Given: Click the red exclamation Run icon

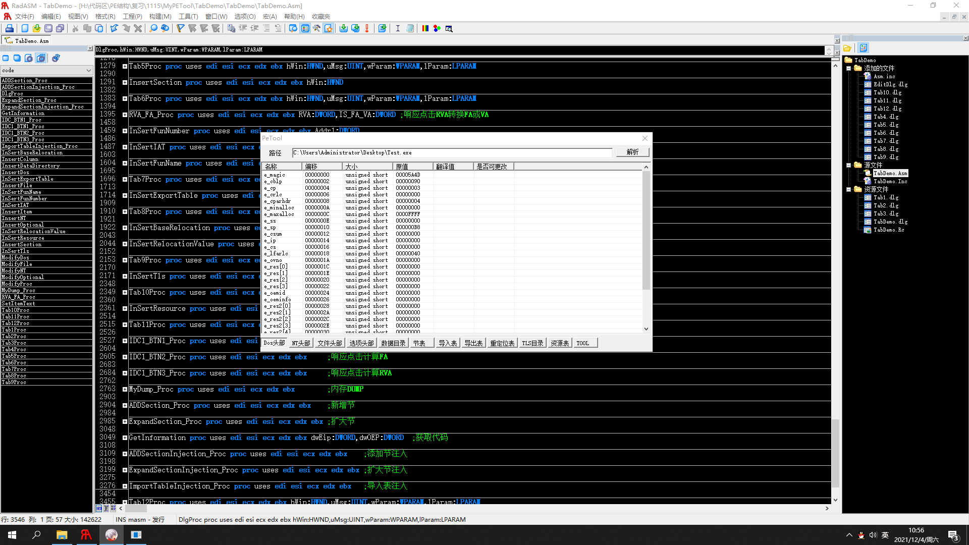Looking at the screenshot, I should pos(367,29).
